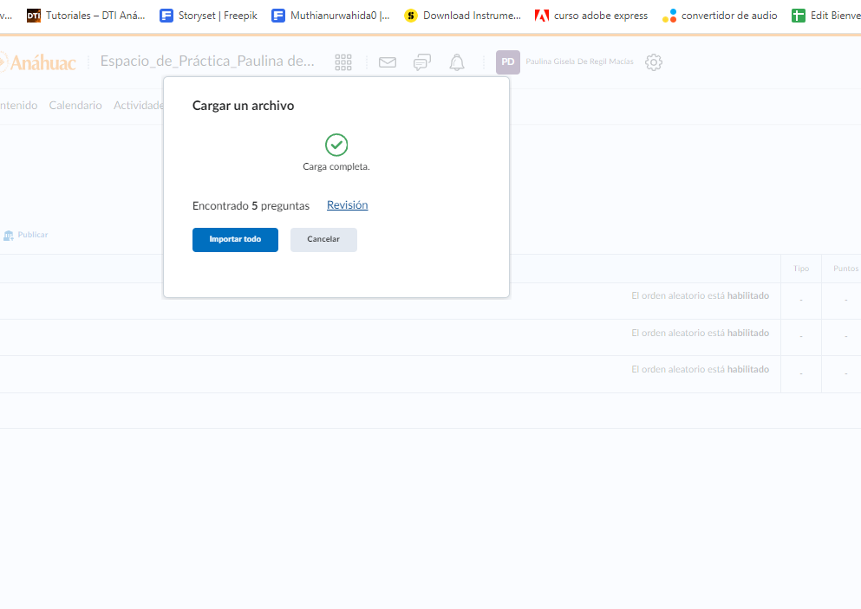Click the PD user avatar
Screen dimensions: 861x609
(508, 62)
